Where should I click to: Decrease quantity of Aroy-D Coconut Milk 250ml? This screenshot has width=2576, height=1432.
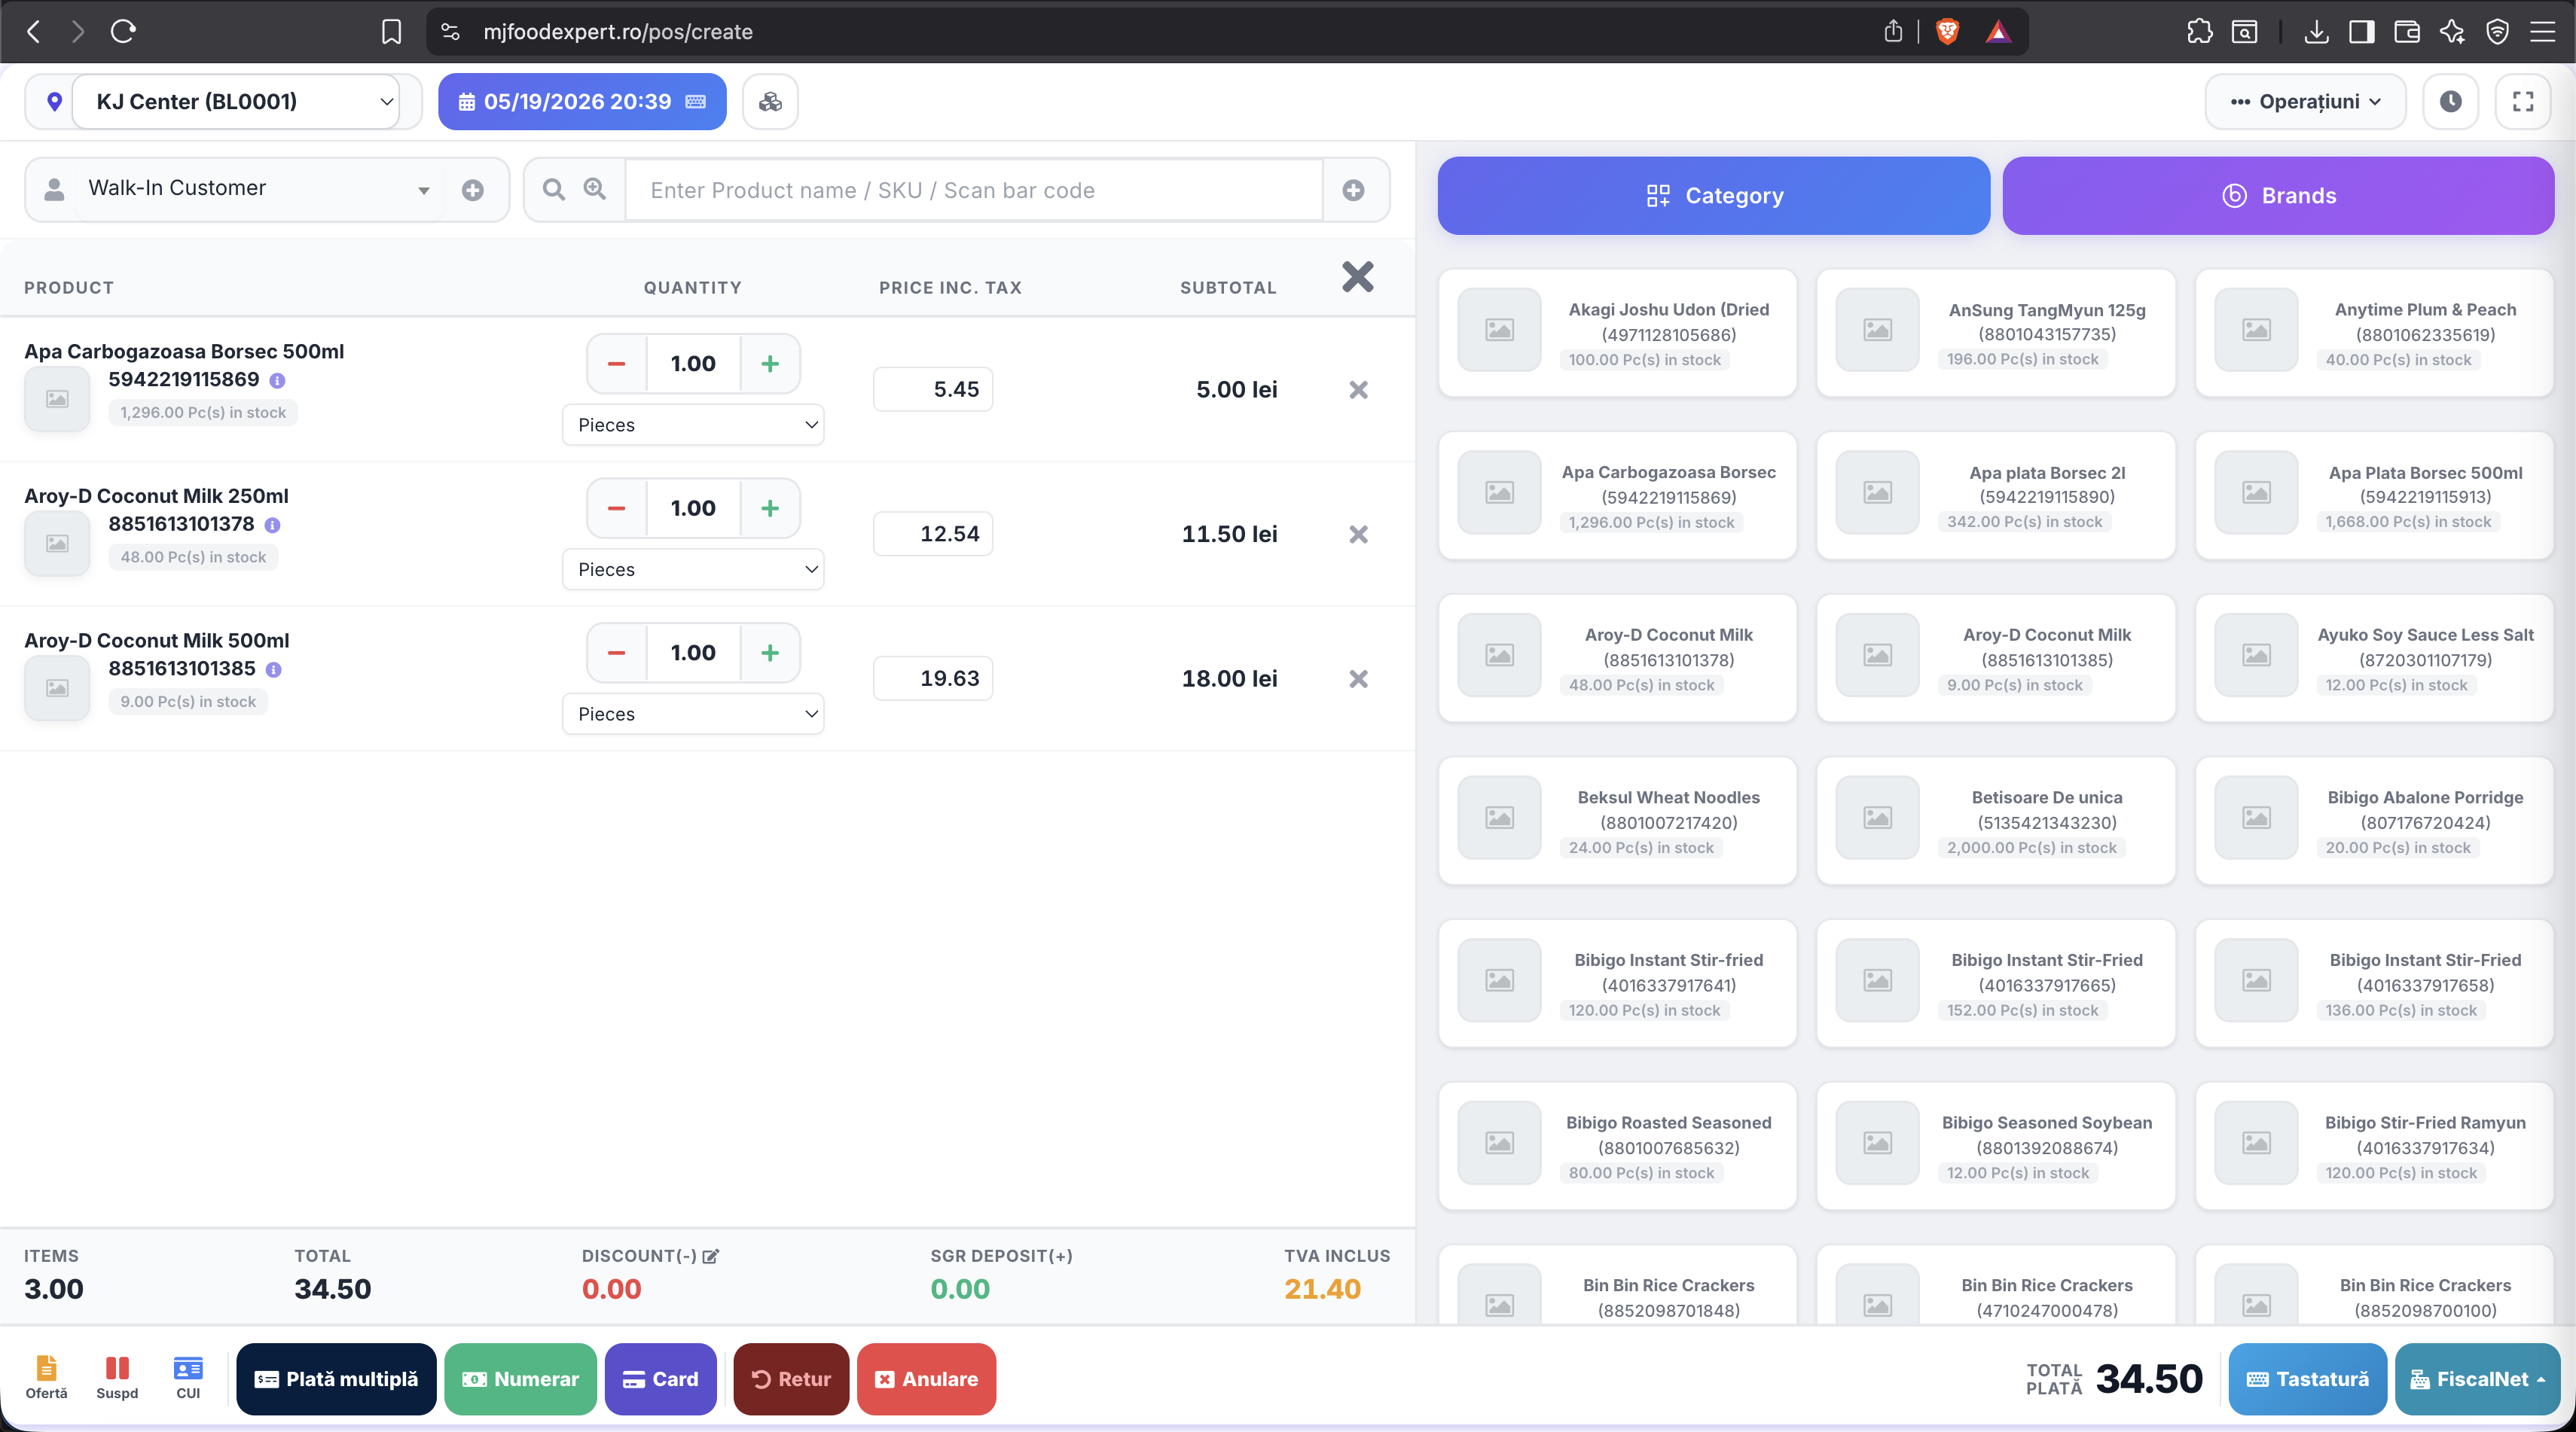(617, 509)
